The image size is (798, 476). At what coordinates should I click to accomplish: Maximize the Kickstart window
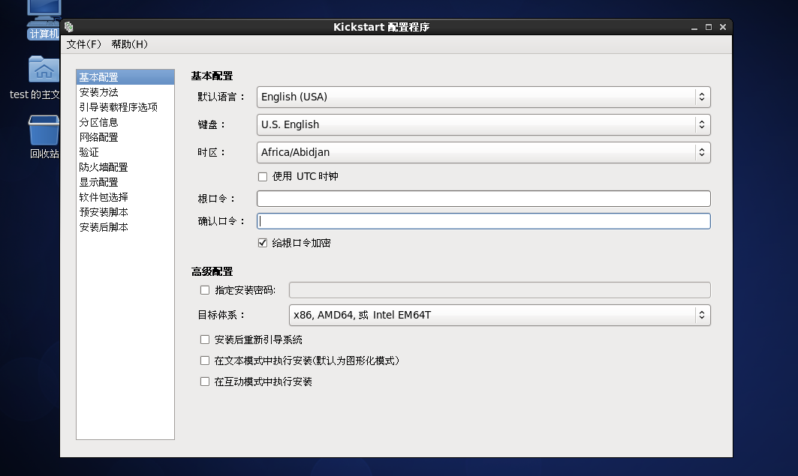[709, 27]
